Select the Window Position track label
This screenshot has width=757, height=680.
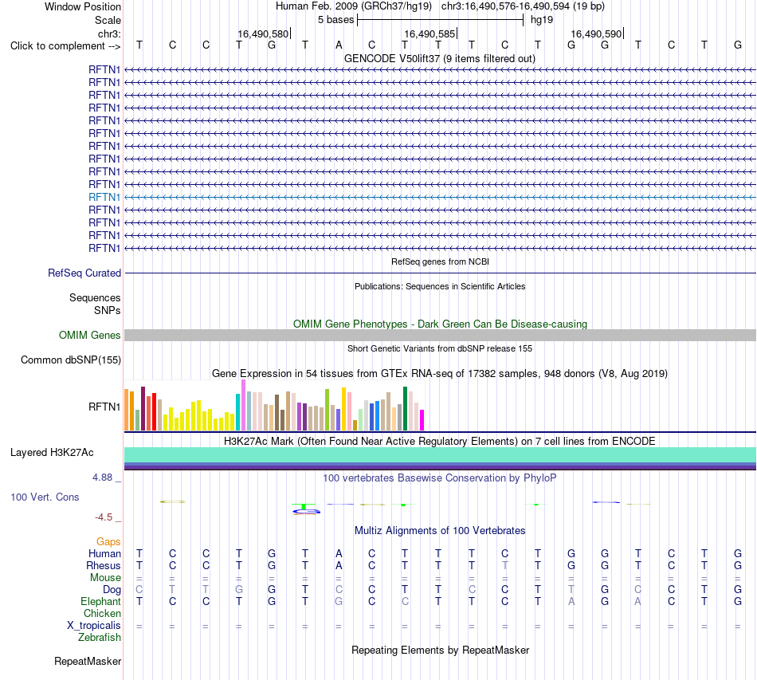pyautogui.click(x=83, y=6)
